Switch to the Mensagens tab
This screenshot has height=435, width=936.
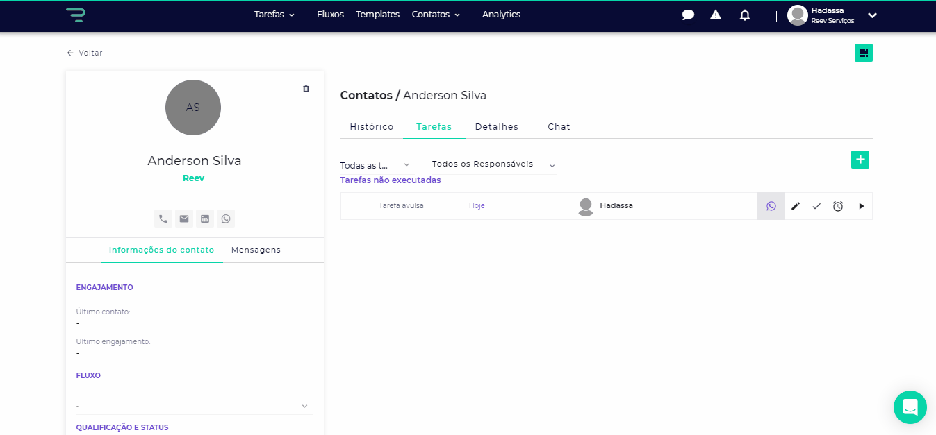(256, 250)
